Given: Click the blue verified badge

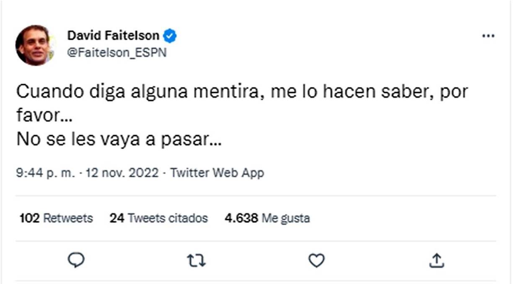Looking at the screenshot, I should [x=169, y=36].
